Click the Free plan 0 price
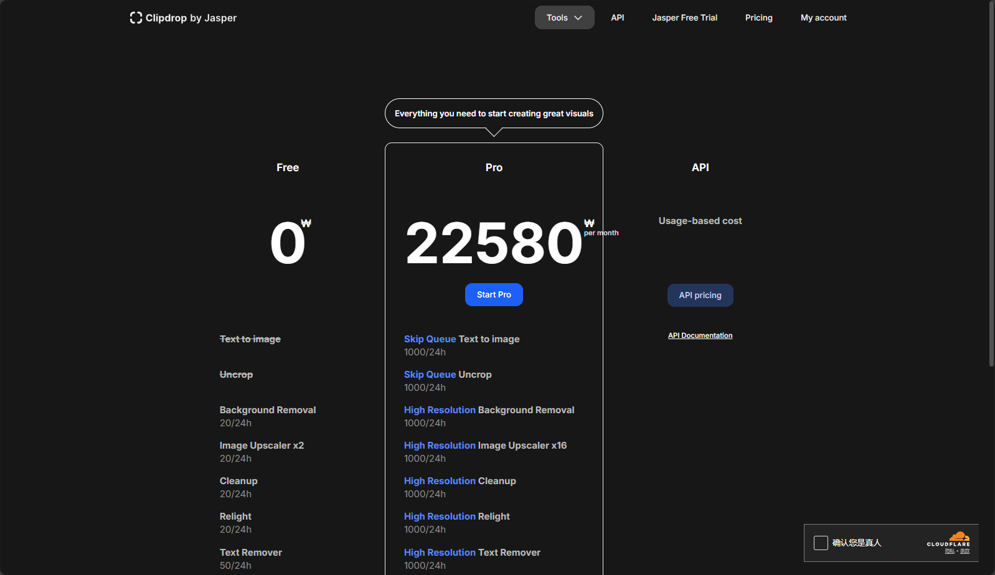The height and width of the screenshot is (575, 995). (x=288, y=243)
